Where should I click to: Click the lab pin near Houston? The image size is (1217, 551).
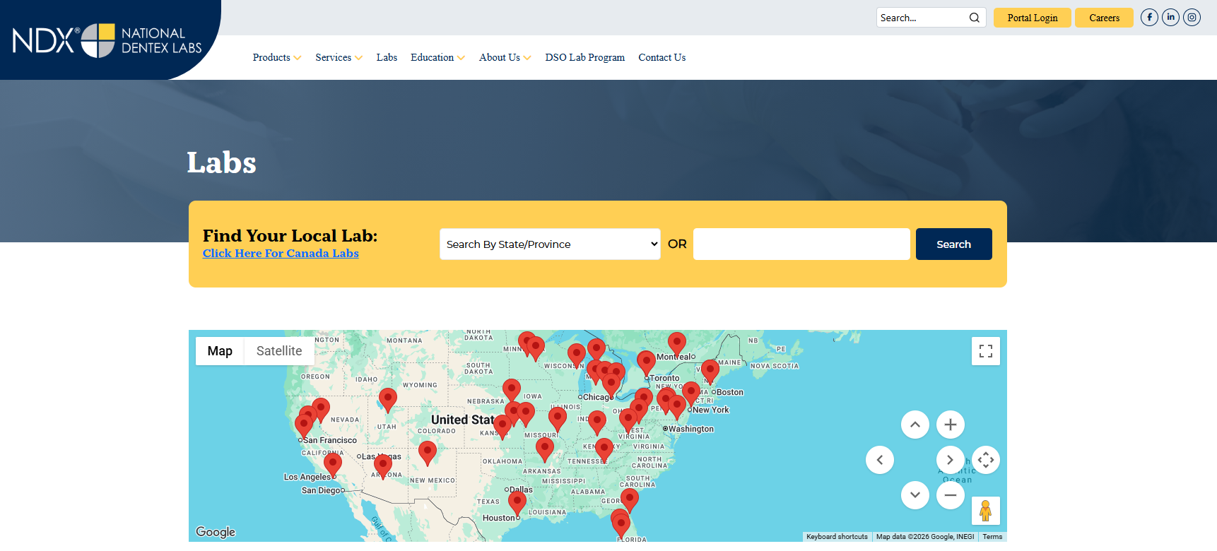[x=517, y=504]
